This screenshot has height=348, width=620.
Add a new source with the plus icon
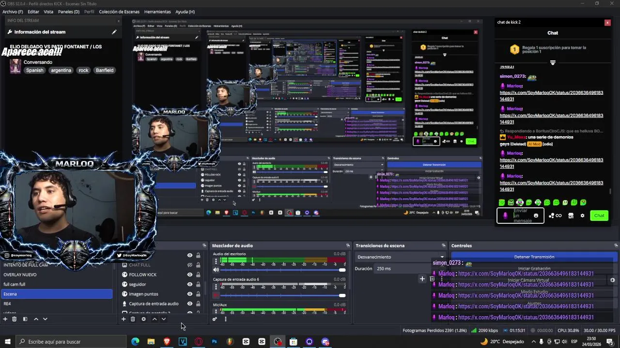tap(124, 319)
